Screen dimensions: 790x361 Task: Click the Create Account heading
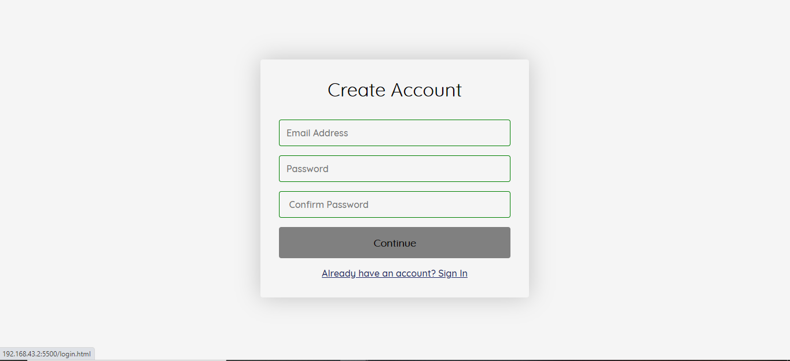(x=394, y=90)
